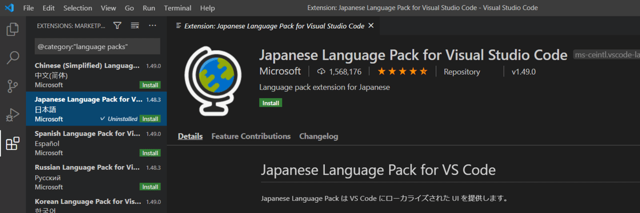Click the VS Code logo in title bar
The image size is (640, 213).
pyautogui.click(x=9, y=8)
